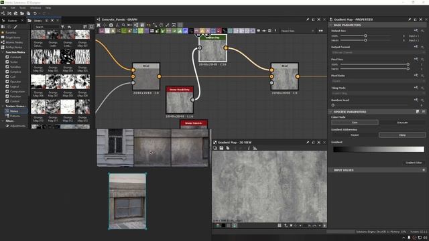Viewport: 429px width, 241px height.
Task: Open the Parent Size dropdown in graph toolbar
Action: [298, 31]
